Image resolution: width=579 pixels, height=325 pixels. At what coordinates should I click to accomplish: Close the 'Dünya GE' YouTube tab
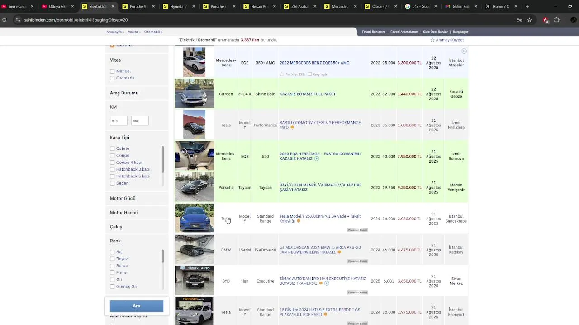pos(72,6)
